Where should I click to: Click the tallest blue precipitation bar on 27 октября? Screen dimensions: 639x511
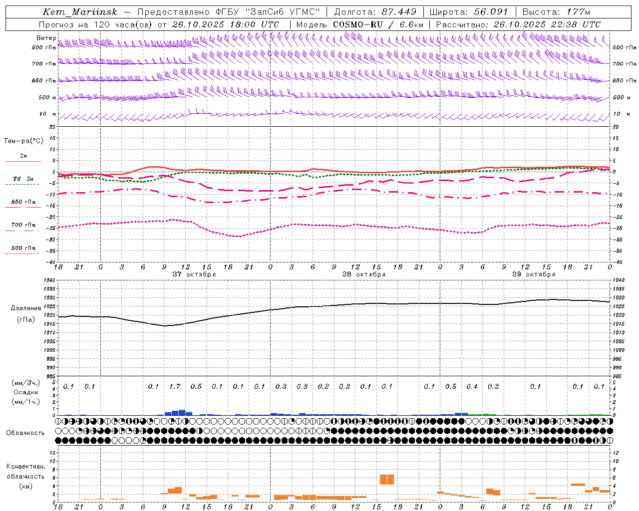[182, 412]
